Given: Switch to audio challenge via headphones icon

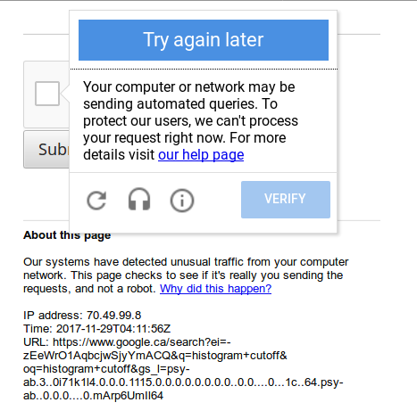Looking at the screenshot, I should coord(139,200).
